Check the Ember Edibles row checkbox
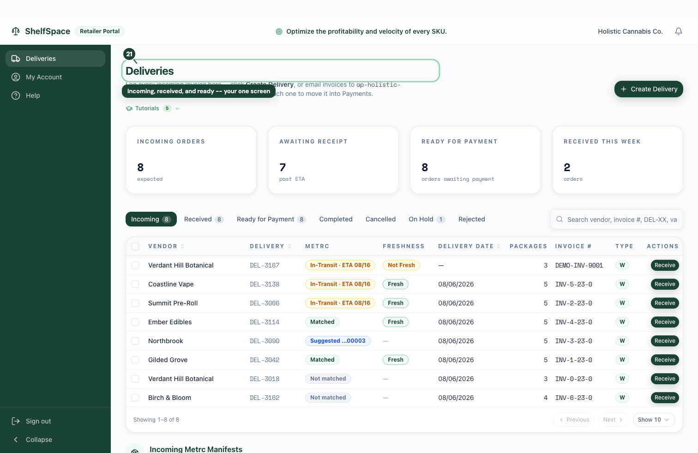The image size is (698, 453). click(135, 322)
